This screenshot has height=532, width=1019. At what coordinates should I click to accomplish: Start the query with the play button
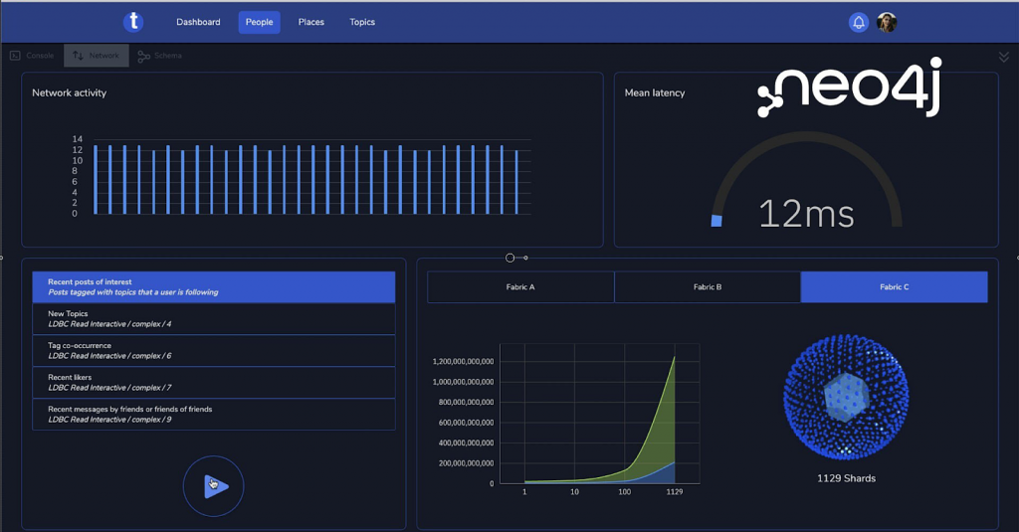(x=214, y=486)
